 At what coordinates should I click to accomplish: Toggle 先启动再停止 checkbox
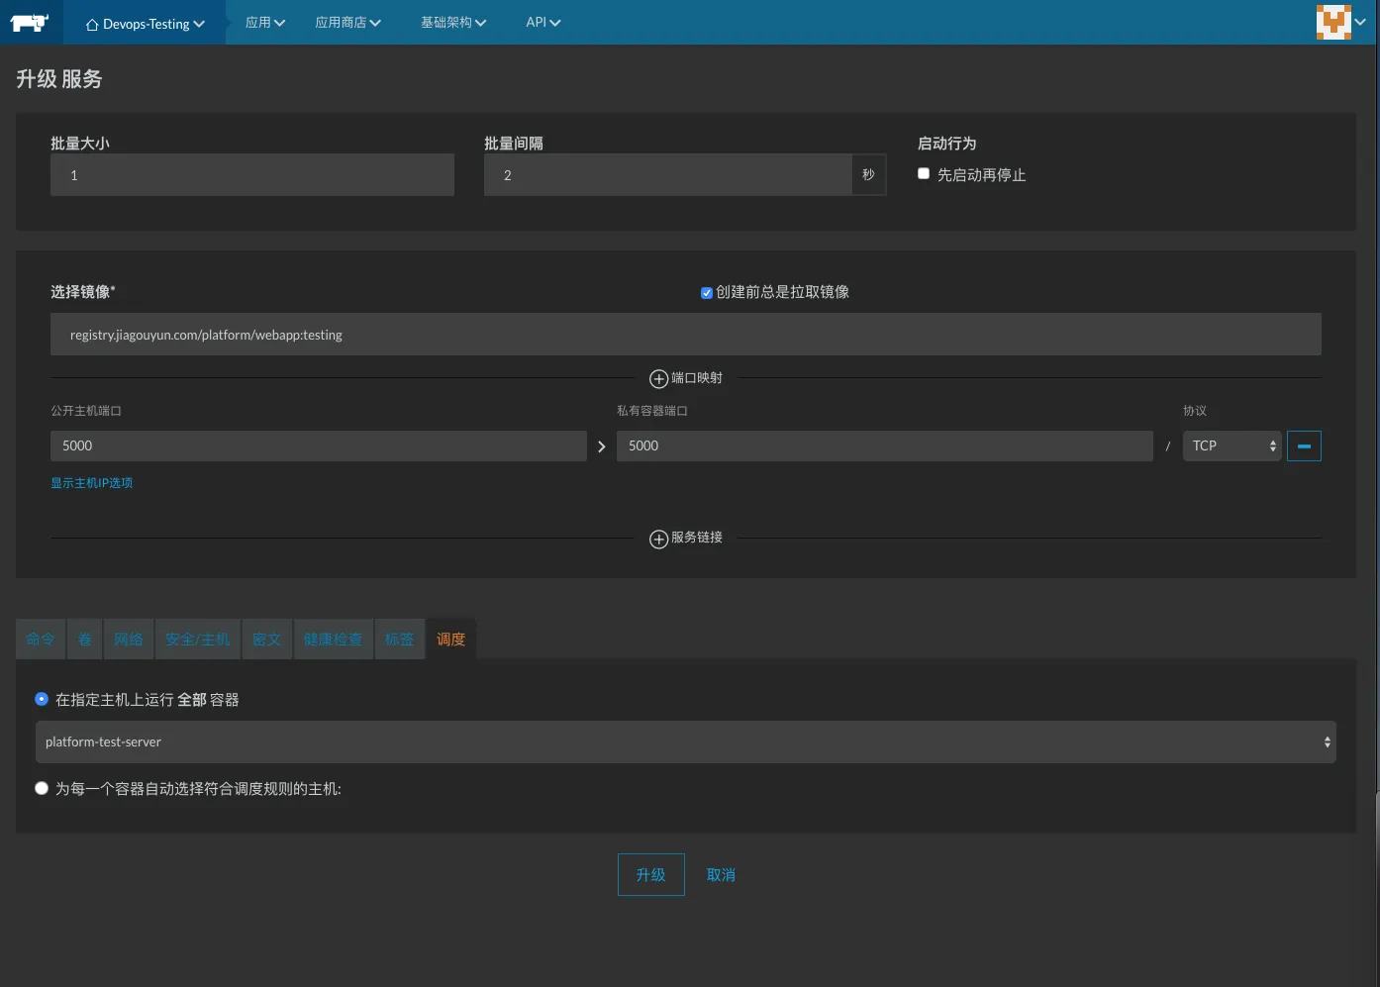[924, 174]
